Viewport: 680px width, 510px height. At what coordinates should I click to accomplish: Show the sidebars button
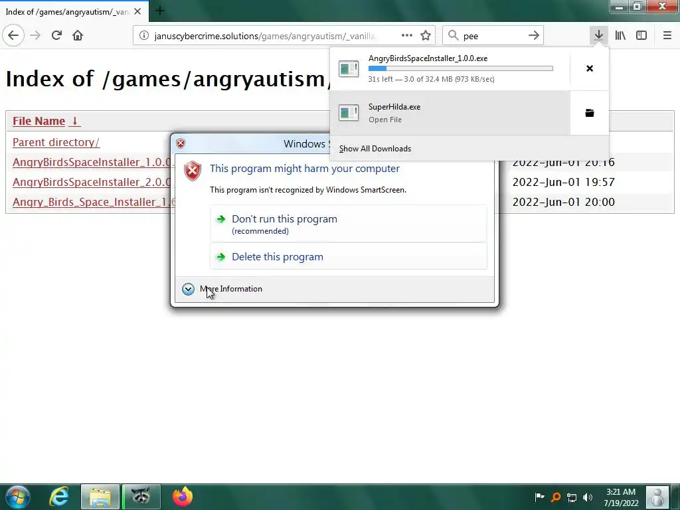pos(641,35)
